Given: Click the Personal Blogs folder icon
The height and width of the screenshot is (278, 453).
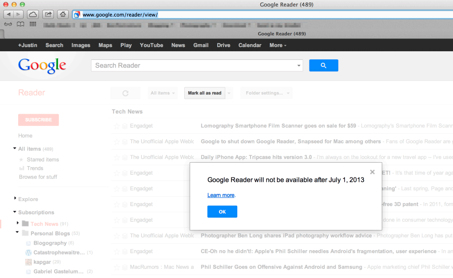Looking at the screenshot, I should coord(26,233).
